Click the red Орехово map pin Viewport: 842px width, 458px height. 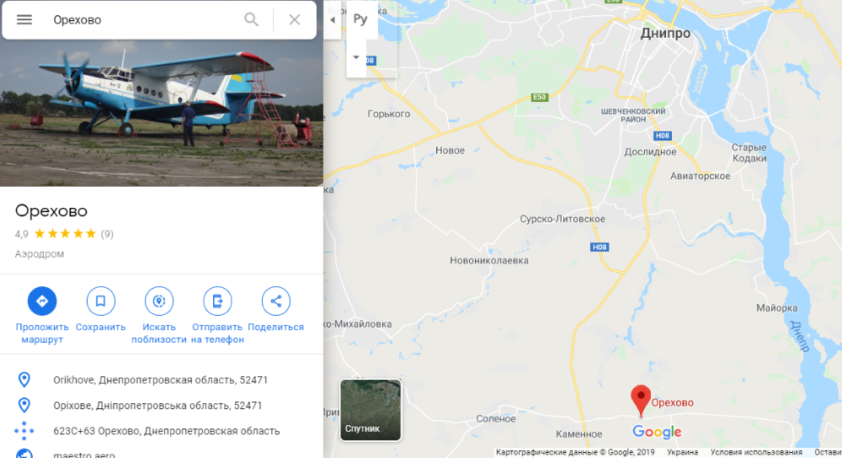coord(641,401)
